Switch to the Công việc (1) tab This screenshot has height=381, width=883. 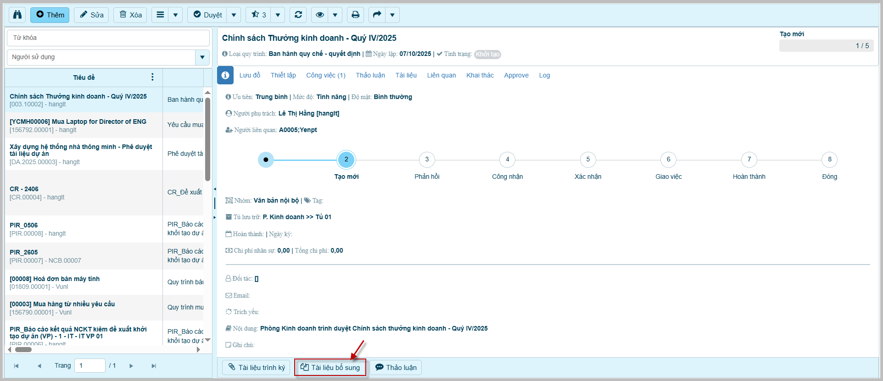(326, 75)
